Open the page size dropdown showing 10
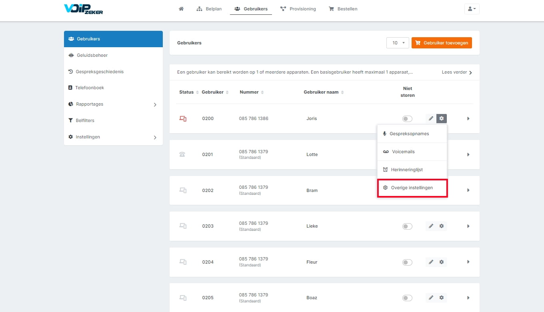Viewport: 544px width, 312px height. [398, 43]
